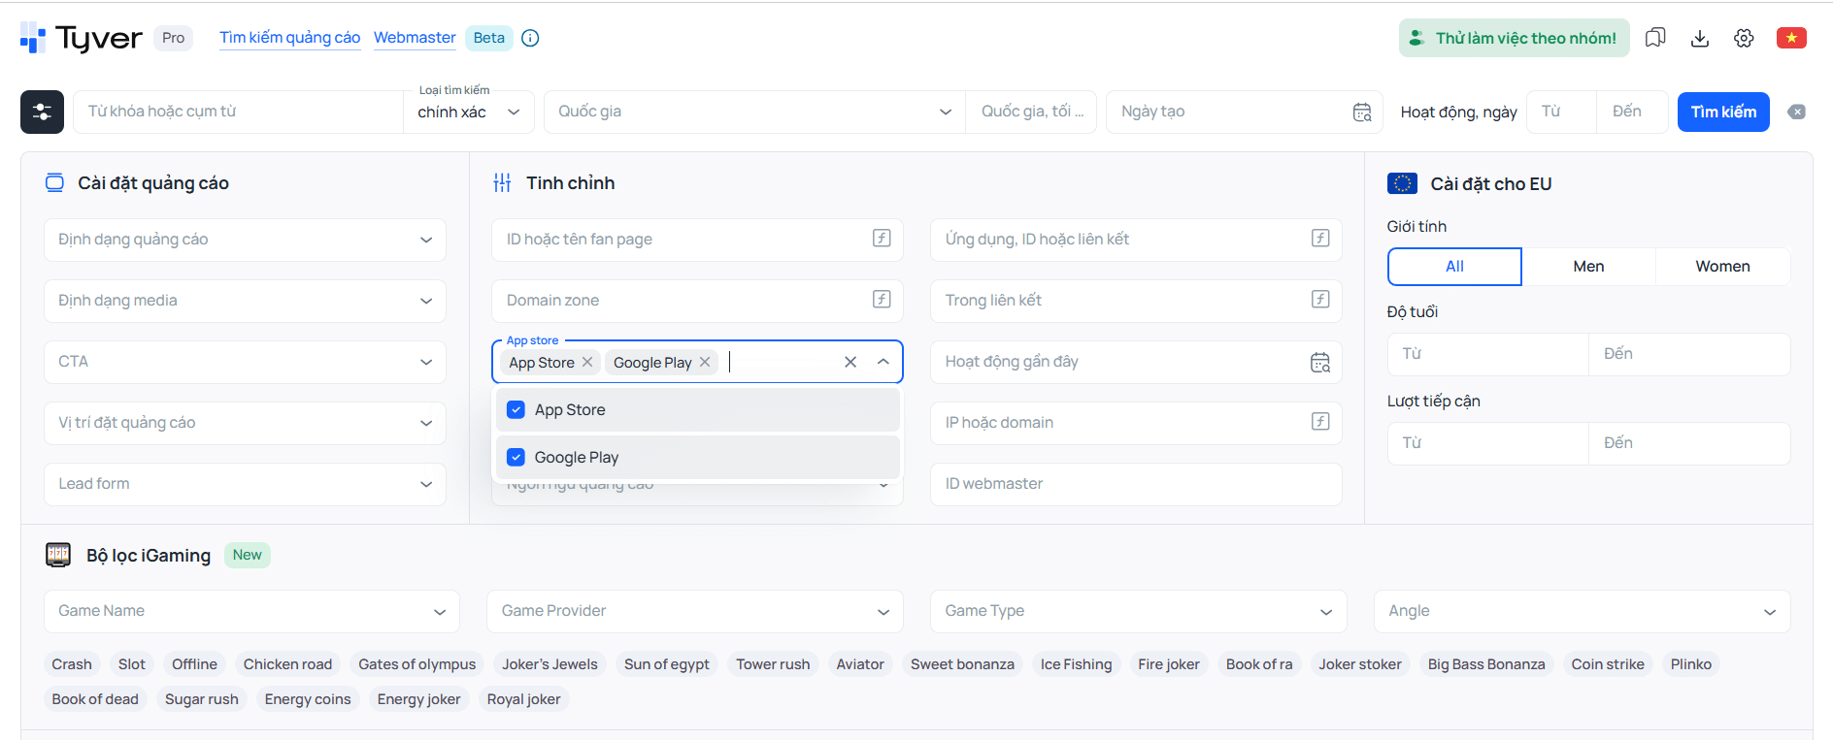Viewport: 1833px width, 740px height.
Task: Open the filter settings slider button
Action: (42, 112)
